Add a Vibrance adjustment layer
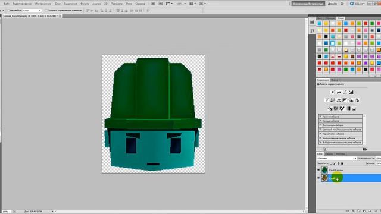This screenshot has width=381, height=214. point(327,100)
